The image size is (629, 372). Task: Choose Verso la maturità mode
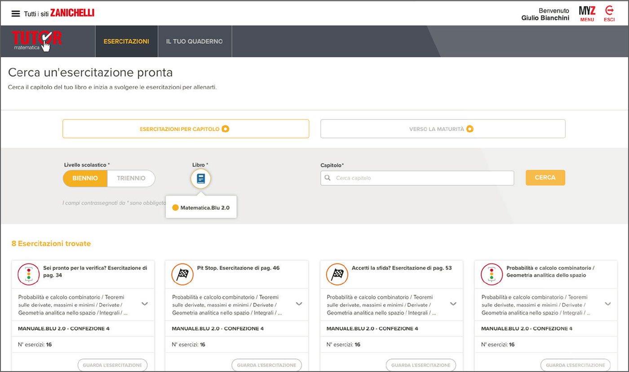(443, 129)
